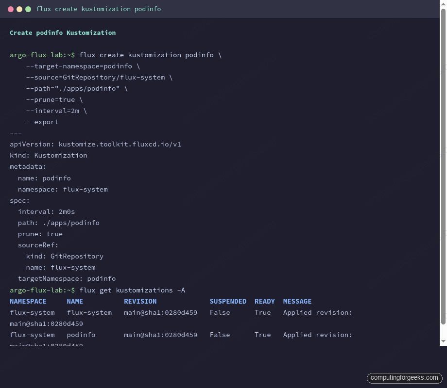This screenshot has height=388, width=447.
Task: Click 'False' in the flux-system row
Action: (x=220, y=312)
